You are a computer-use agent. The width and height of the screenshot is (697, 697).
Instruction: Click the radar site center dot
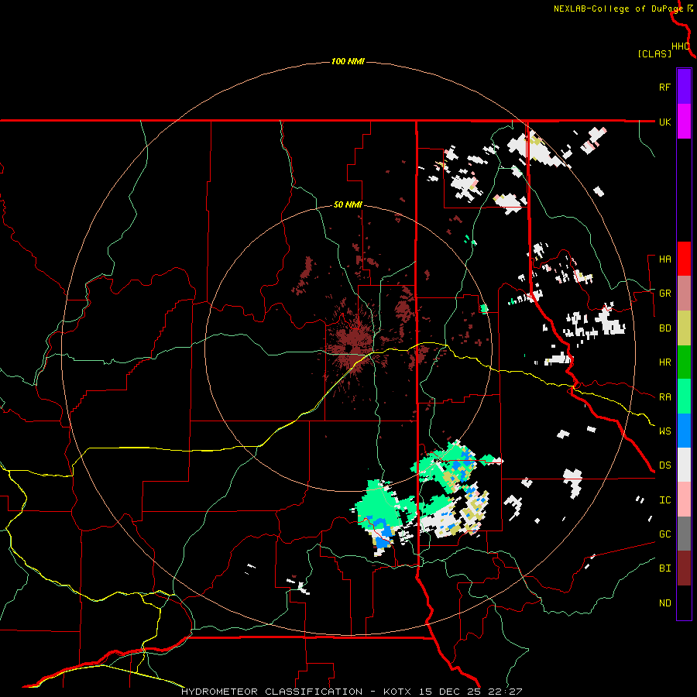point(349,348)
